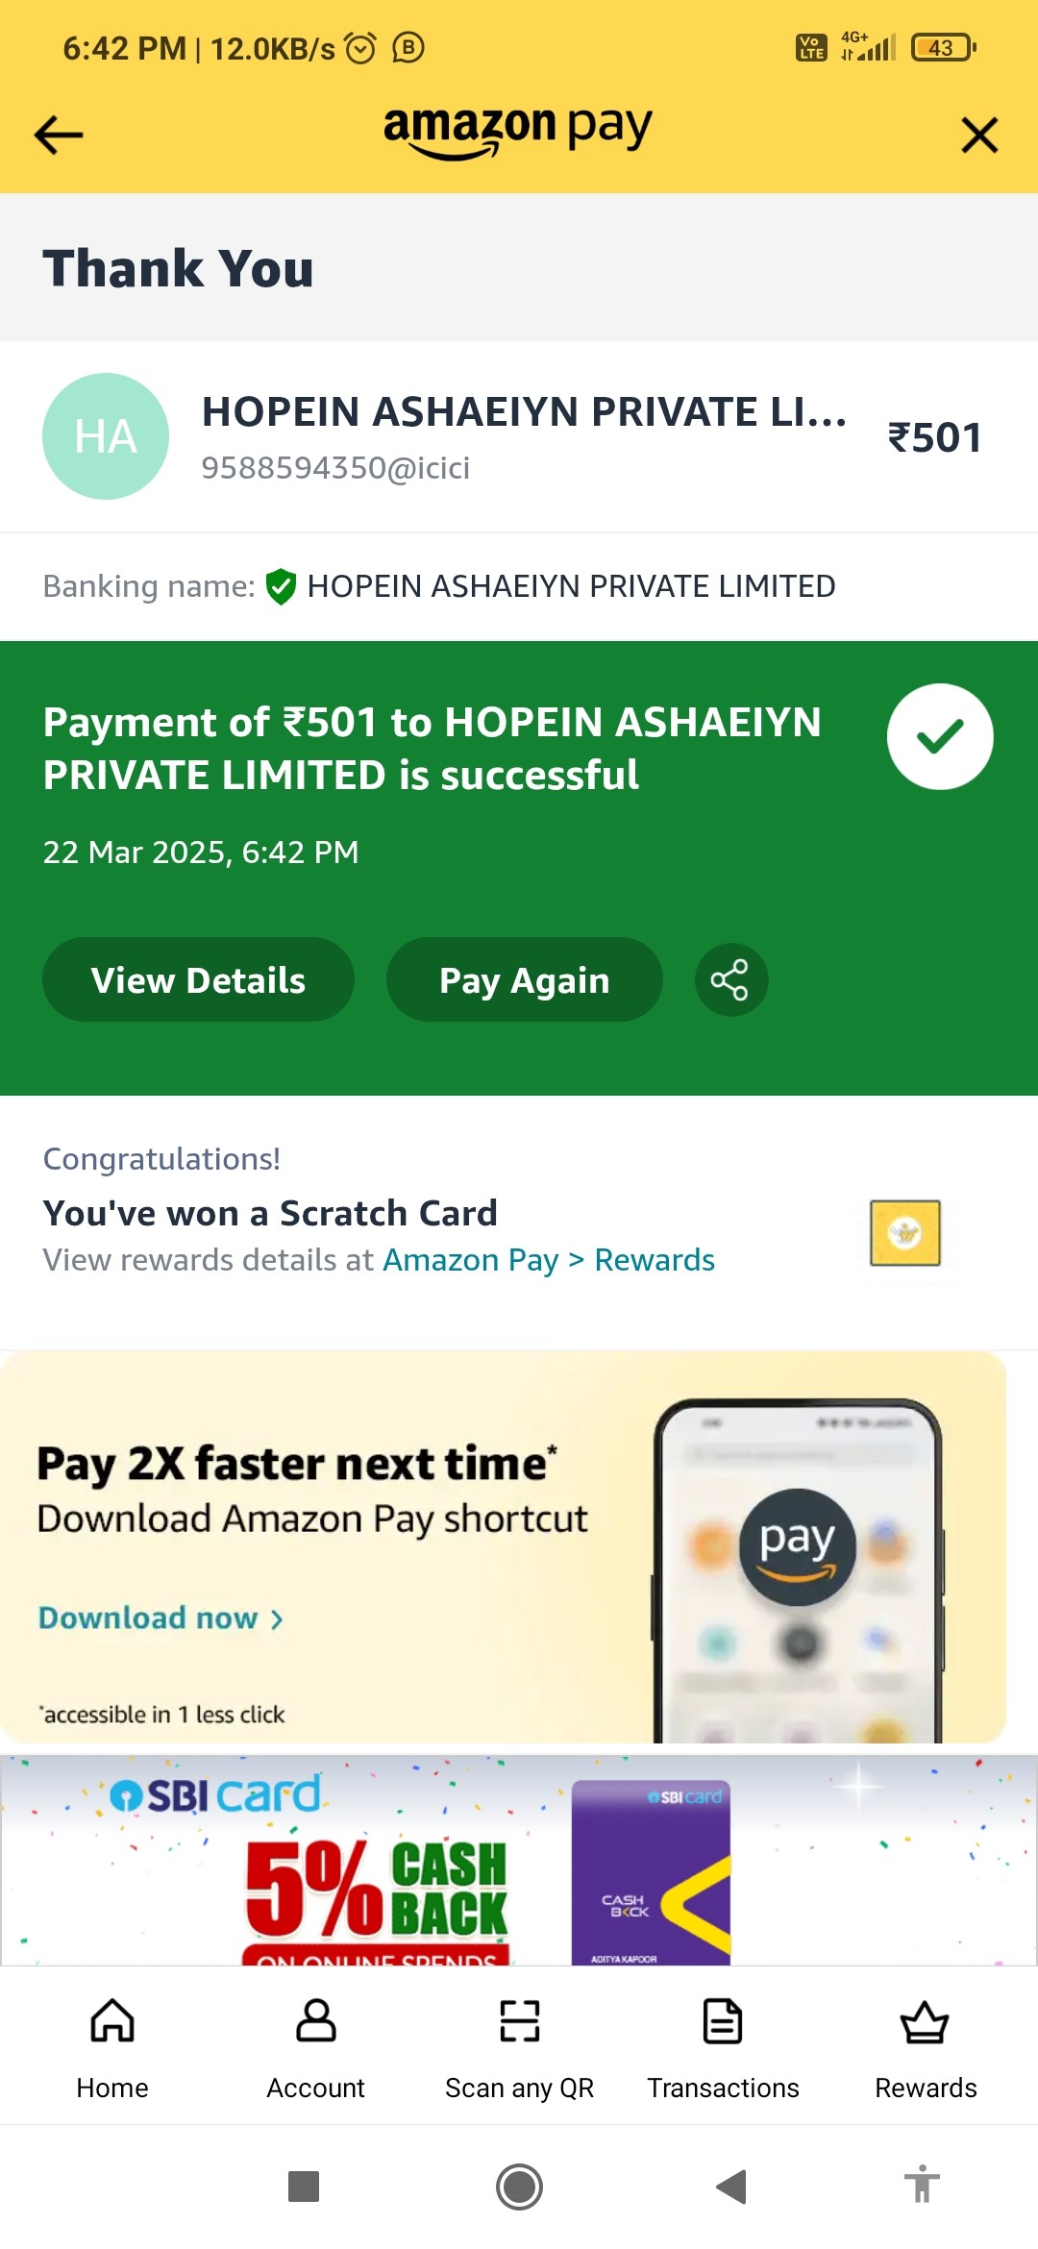Tap Download now for Amazon Pay shortcut
1038x2249 pixels.
point(161,1619)
